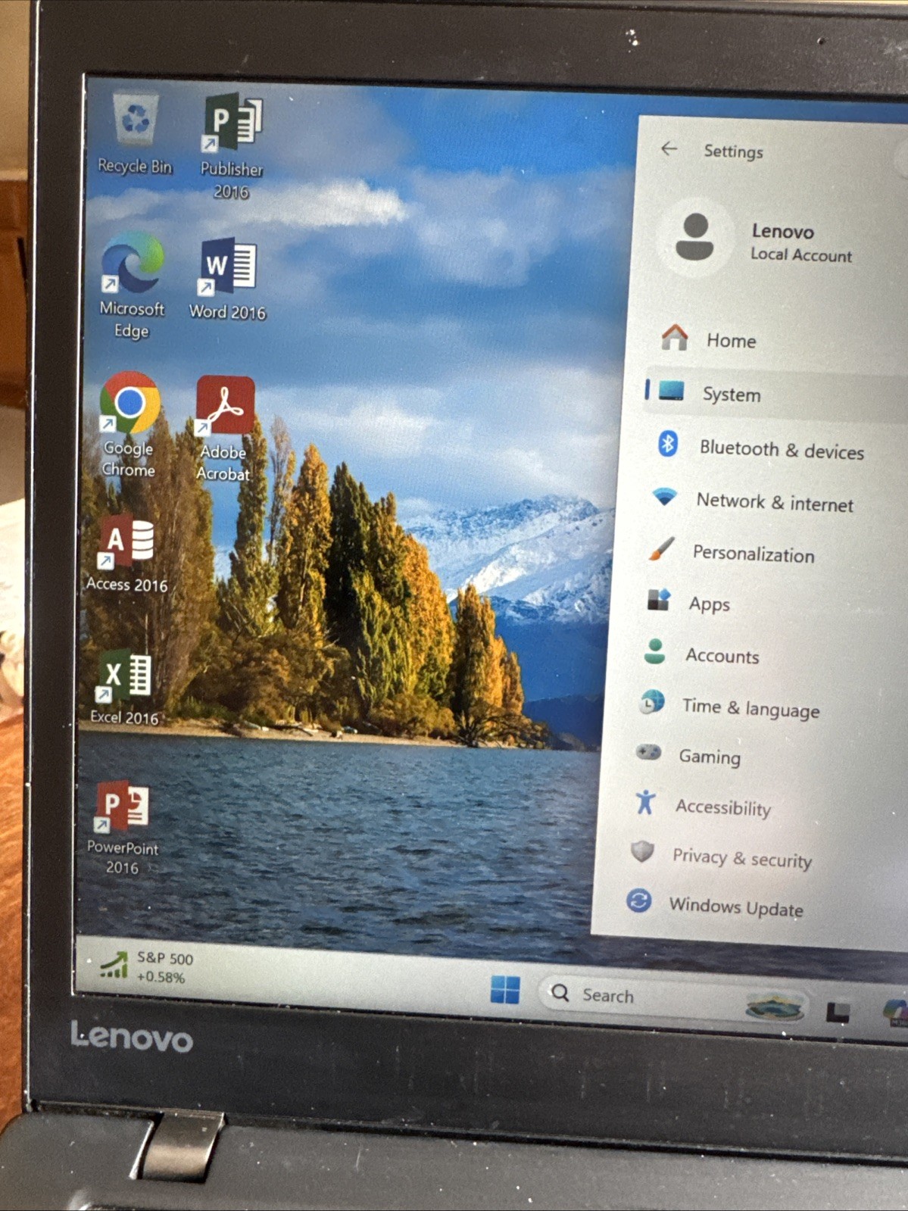Open Microsoft Edge desktop shortcut

pos(132,286)
